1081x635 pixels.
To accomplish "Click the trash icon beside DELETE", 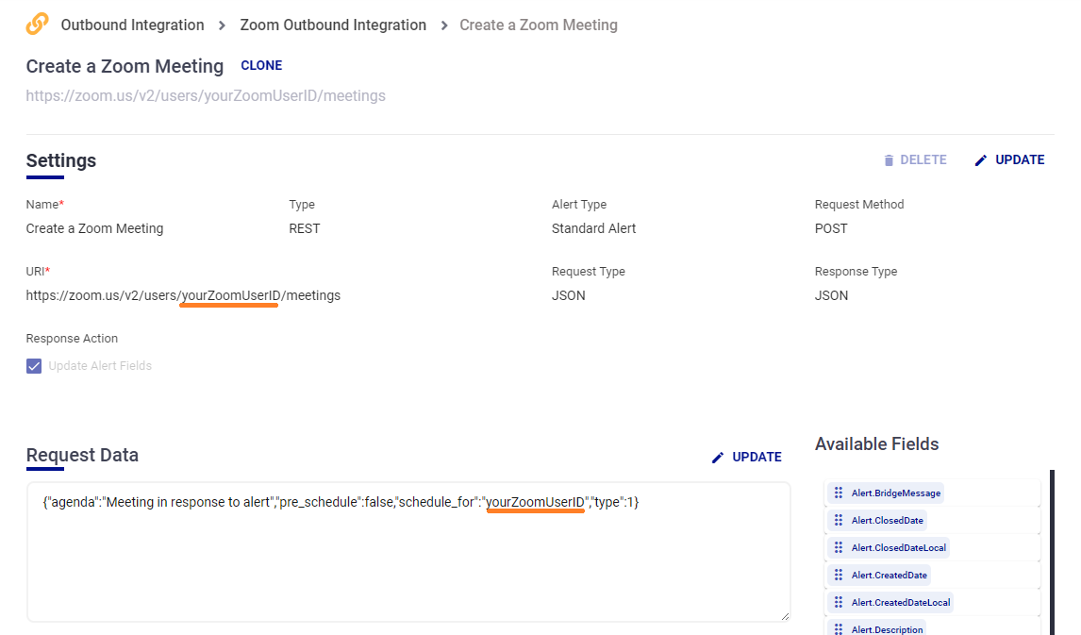I will [889, 160].
